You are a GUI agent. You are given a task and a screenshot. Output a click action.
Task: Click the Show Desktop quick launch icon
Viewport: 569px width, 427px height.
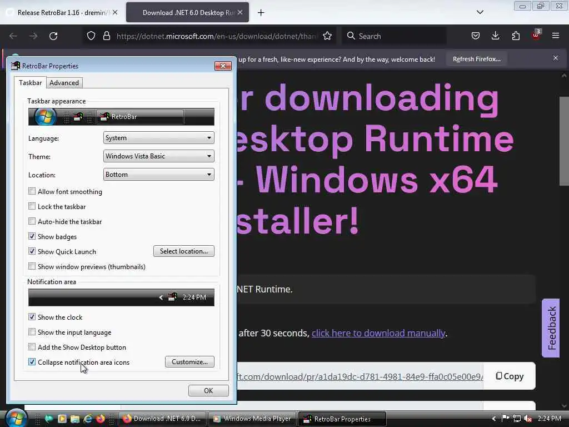pyautogui.click(x=49, y=419)
